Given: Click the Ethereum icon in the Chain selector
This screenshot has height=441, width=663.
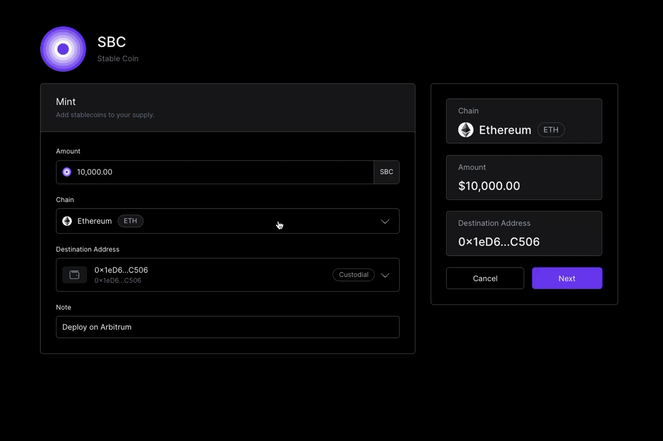Looking at the screenshot, I should click(67, 221).
